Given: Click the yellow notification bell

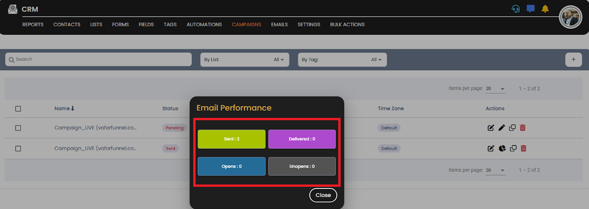Looking at the screenshot, I should click(545, 9).
